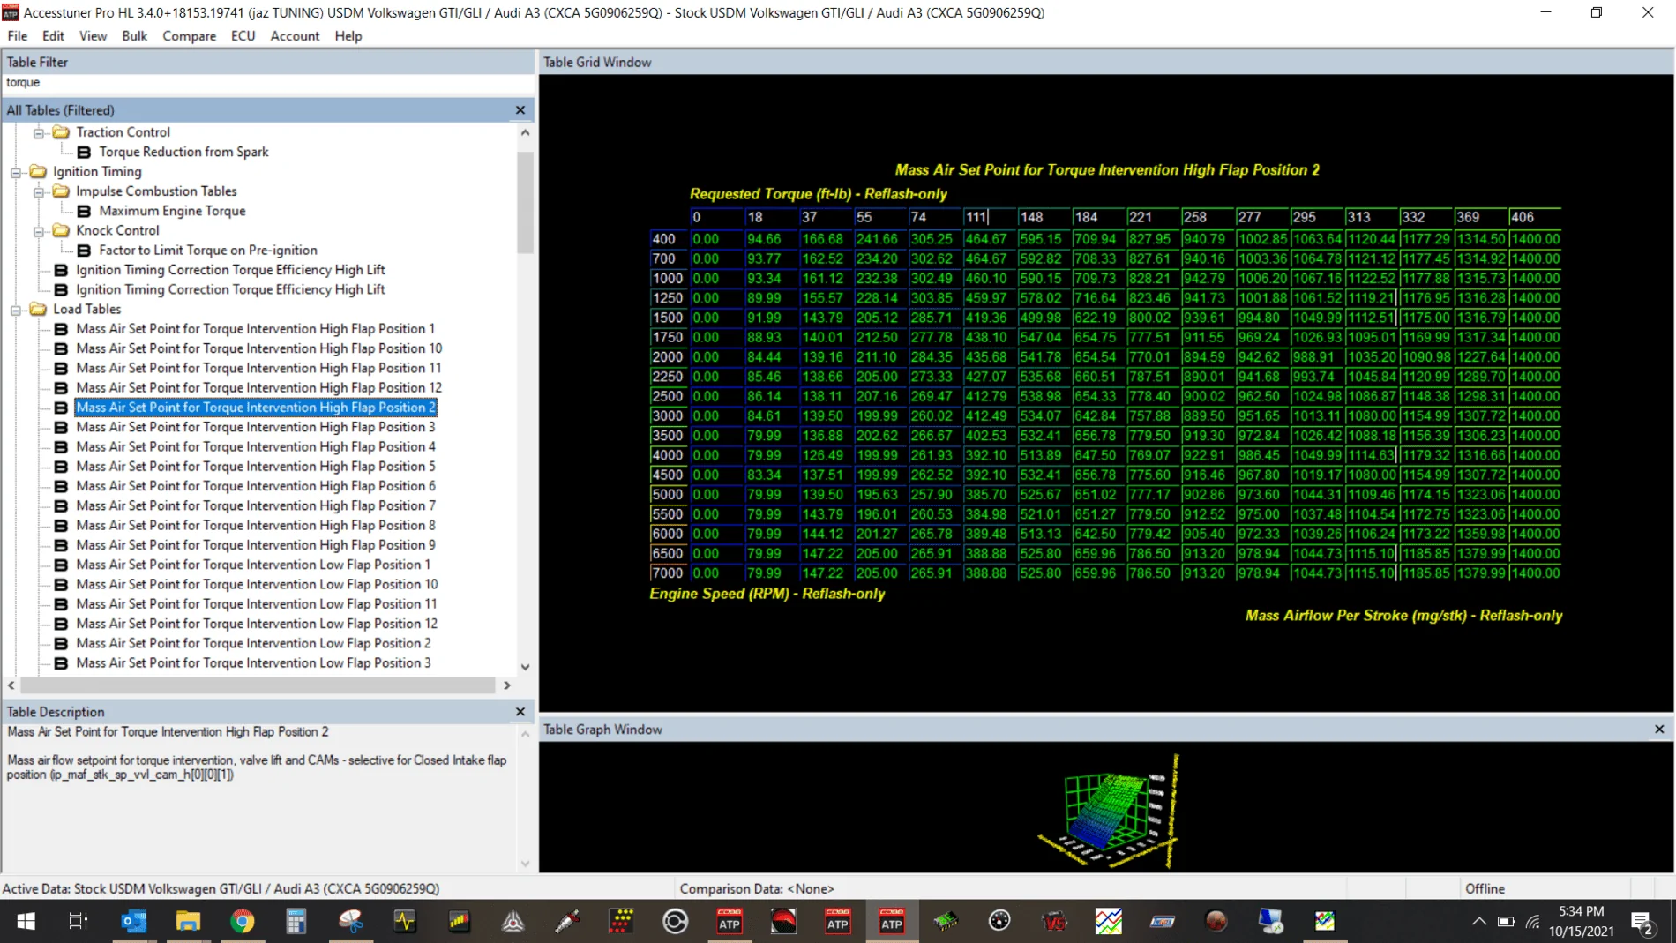Collapse the Ignition Timing folder
1676x943 pixels.
16,172
